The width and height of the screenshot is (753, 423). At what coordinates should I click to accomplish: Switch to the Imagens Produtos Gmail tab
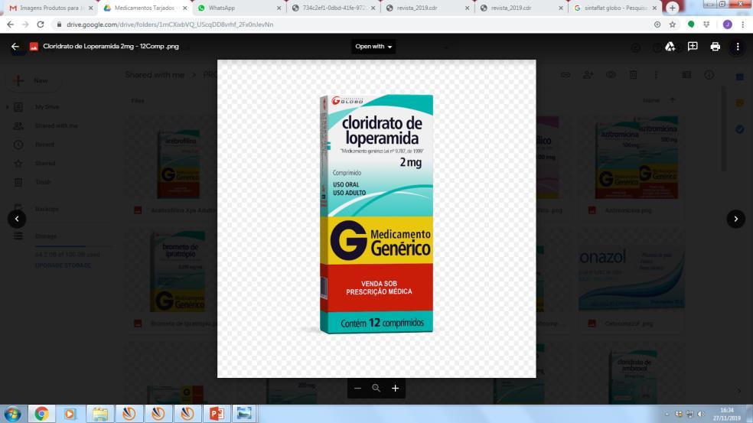point(50,8)
